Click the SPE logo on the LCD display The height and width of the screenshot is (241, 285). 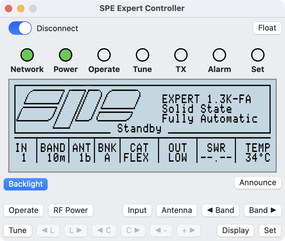click(x=78, y=109)
